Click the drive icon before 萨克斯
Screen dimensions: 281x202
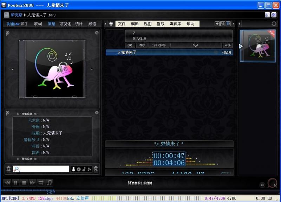7,15
